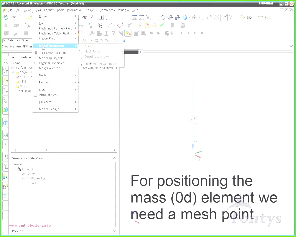The width and height of the screenshot is (296, 237).
Task: Toggle the 1D Collectors checkbox in navigator
Action: [17, 77]
